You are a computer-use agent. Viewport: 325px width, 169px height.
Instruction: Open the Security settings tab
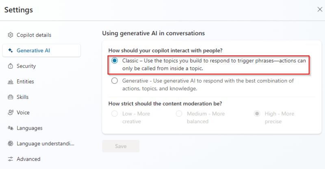point(26,66)
